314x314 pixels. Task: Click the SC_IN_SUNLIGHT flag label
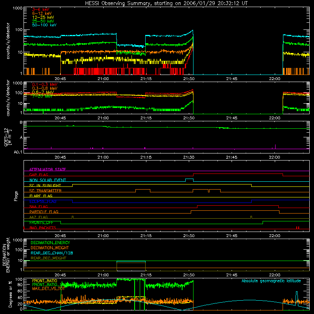pyautogui.click(x=45, y=185)
